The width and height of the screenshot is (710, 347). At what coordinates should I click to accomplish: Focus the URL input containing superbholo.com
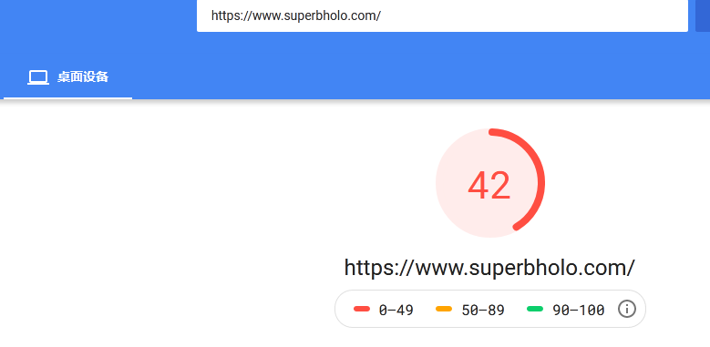click(442, 15)
